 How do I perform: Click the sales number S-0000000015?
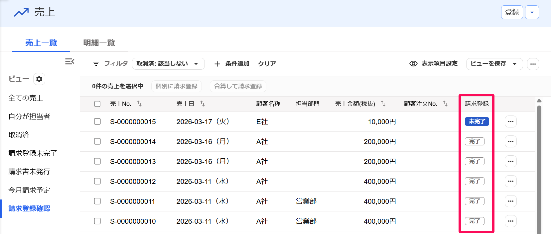(133, 122)
